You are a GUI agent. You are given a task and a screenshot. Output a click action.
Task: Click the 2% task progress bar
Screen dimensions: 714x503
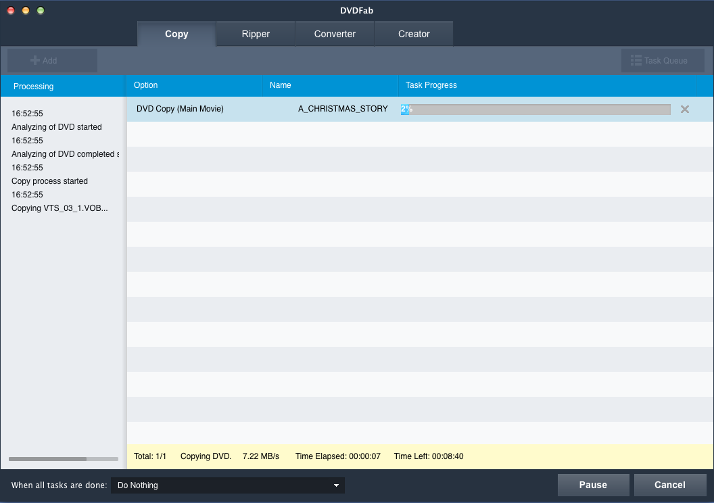point(535,110)
